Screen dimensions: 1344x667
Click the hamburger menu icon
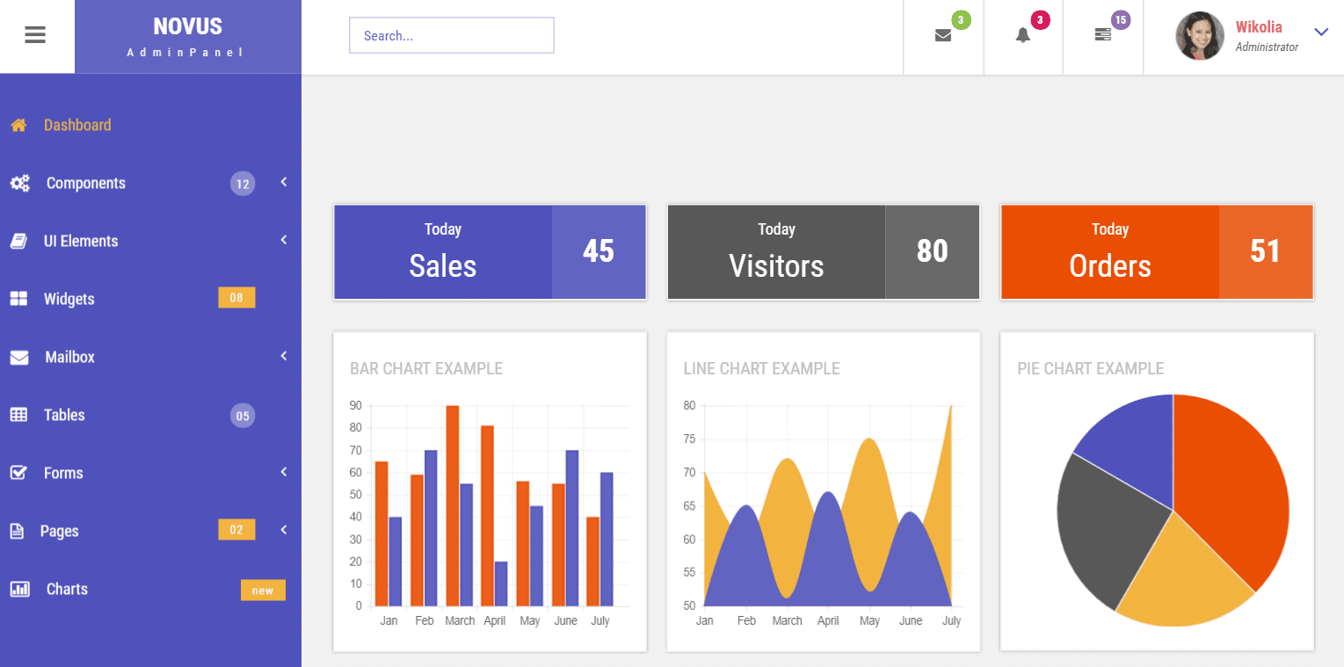(35, 36)
